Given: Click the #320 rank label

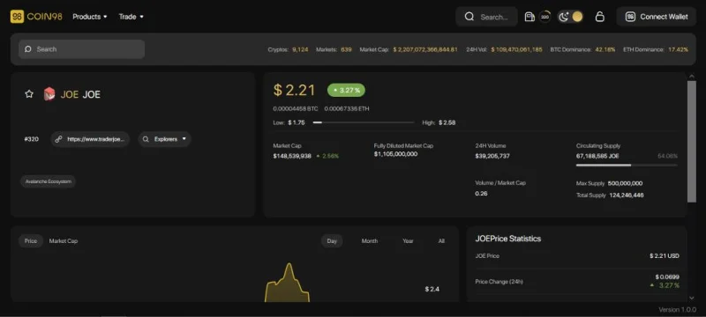Looking at the screenshot, I should point(31,139).
